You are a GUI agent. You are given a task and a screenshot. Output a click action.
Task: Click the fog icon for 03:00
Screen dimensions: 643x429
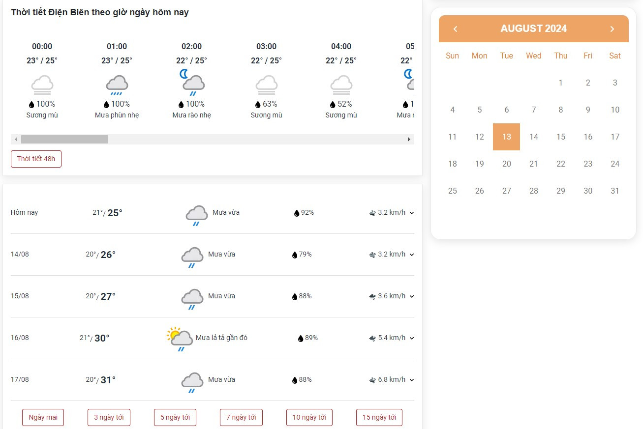267,85
